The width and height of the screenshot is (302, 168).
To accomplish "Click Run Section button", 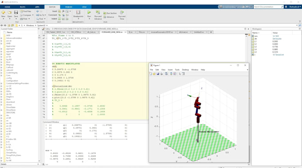I will click(x=110, y=13).
